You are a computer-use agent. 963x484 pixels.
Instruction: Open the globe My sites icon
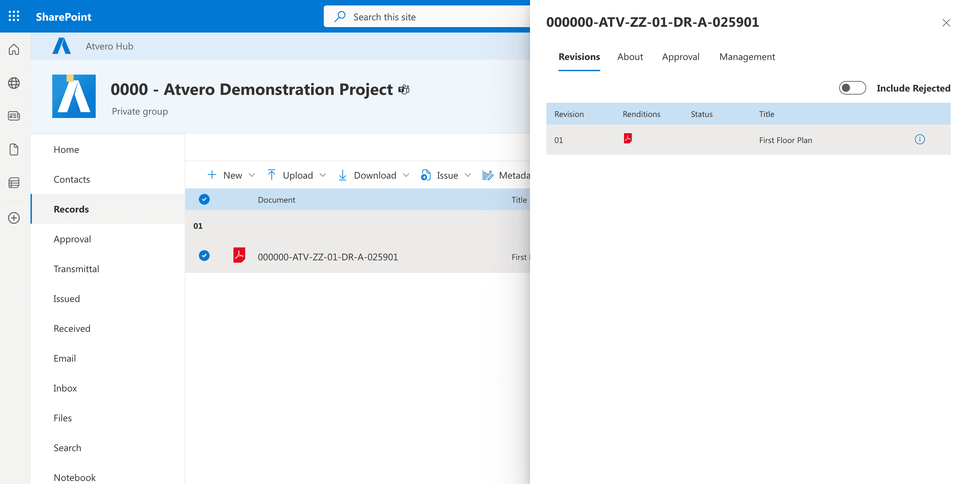point(14,83)
